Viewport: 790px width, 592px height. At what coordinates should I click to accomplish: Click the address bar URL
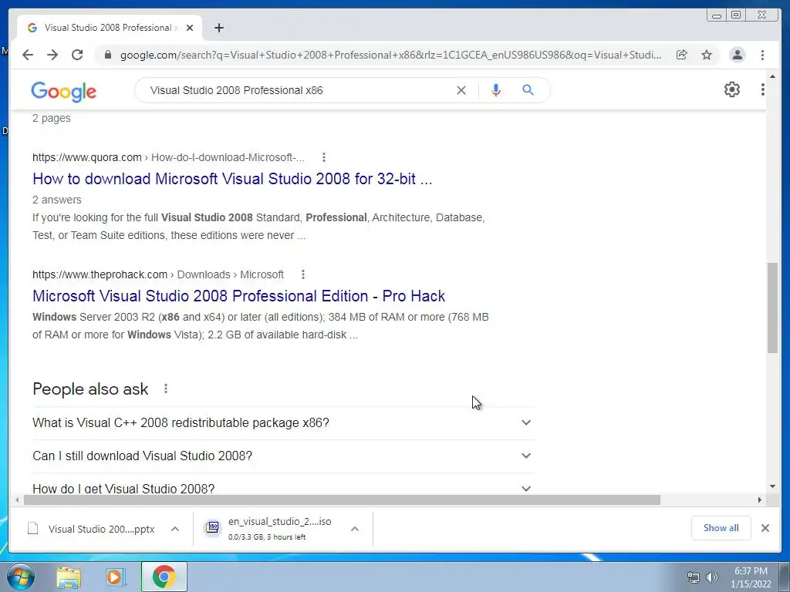click(x=390, y=55)
